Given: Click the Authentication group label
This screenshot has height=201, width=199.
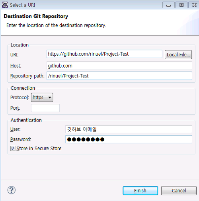Looking at the screenshot, I should click(26, 120).
